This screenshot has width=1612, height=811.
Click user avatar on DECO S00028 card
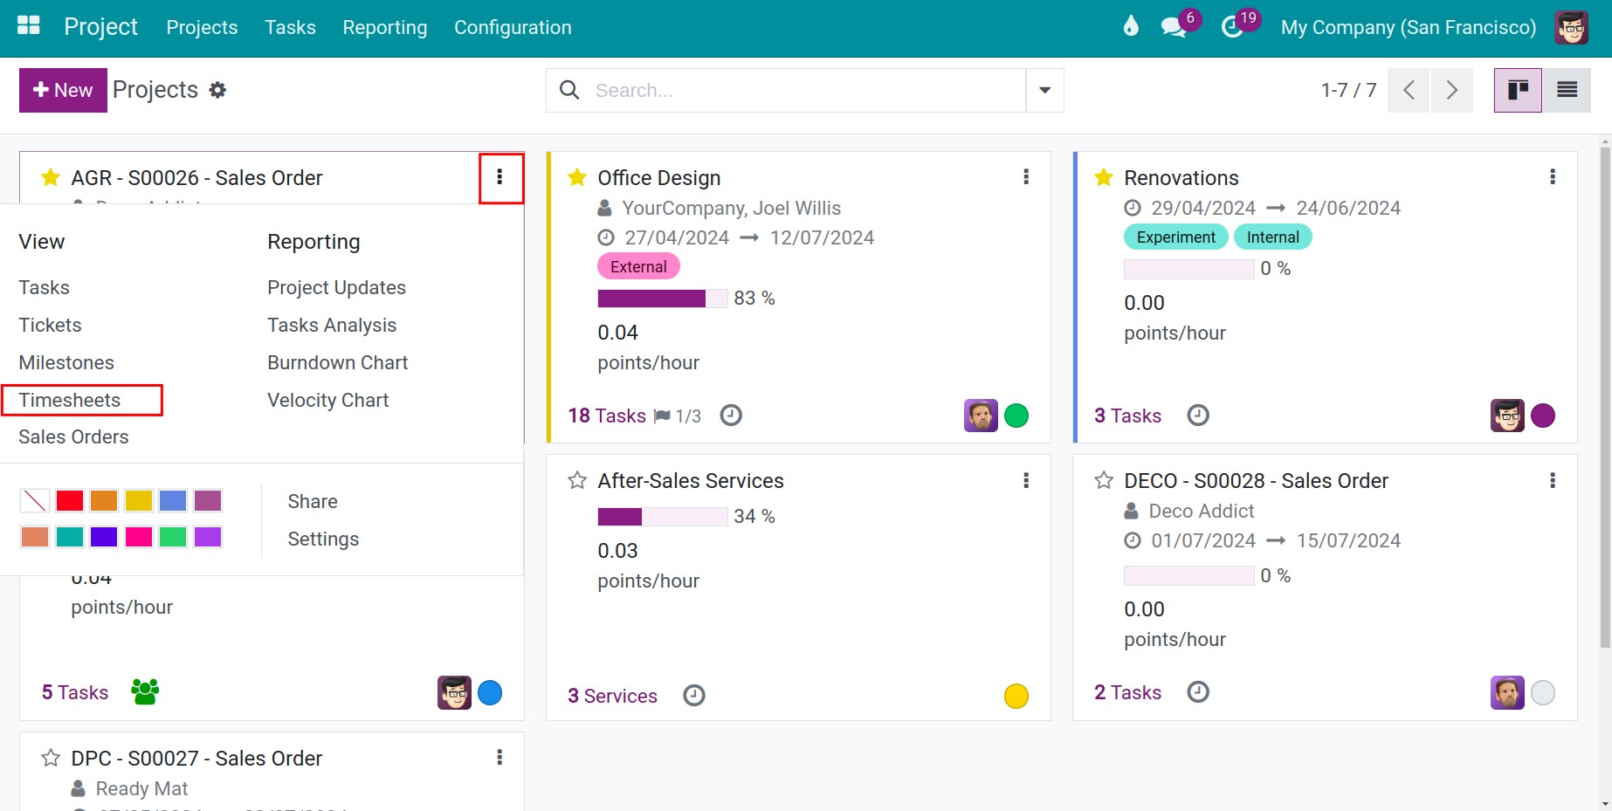pyautogui.click(x=1507, y=692)
